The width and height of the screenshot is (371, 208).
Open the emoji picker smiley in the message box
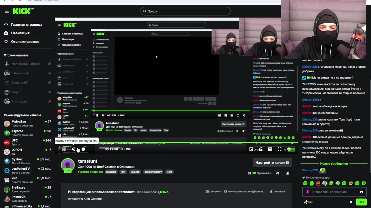click(361, 192)
